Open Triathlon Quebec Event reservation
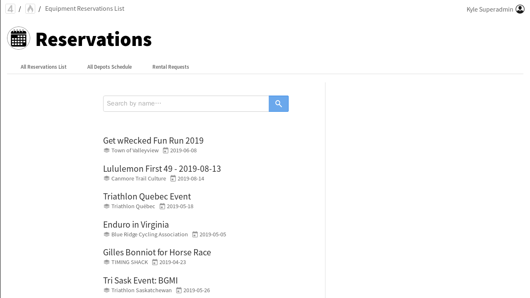Image resolution: width=530 pixels, height=298 pixels. tap(147, 197)
